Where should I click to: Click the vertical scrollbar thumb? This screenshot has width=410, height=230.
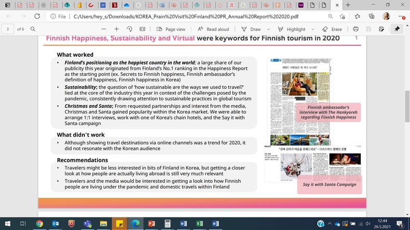pyautogui.click(x=407, y=106)
